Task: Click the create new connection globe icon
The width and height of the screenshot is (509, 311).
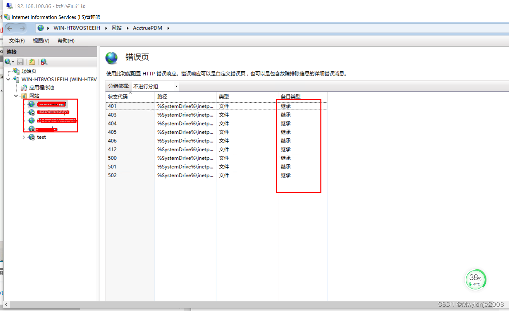Action: 7,62
